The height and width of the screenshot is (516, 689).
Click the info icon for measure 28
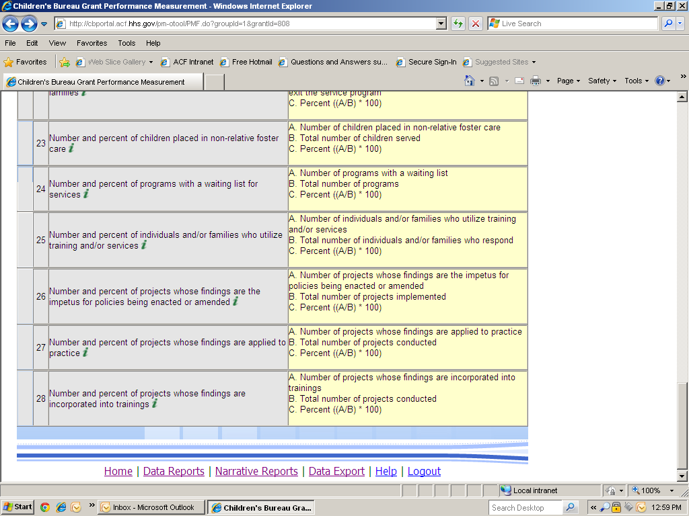155,404
